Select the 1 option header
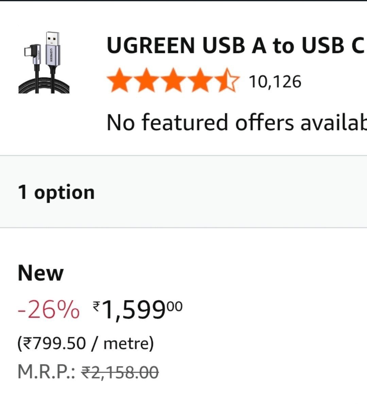 point(56,192)
